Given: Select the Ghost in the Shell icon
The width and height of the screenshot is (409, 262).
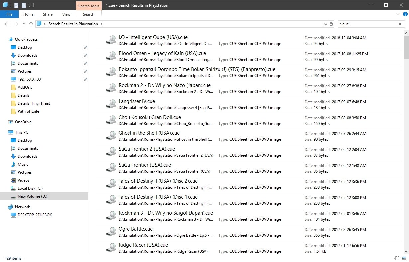Looking at the screenshot, I should (110, 136).
